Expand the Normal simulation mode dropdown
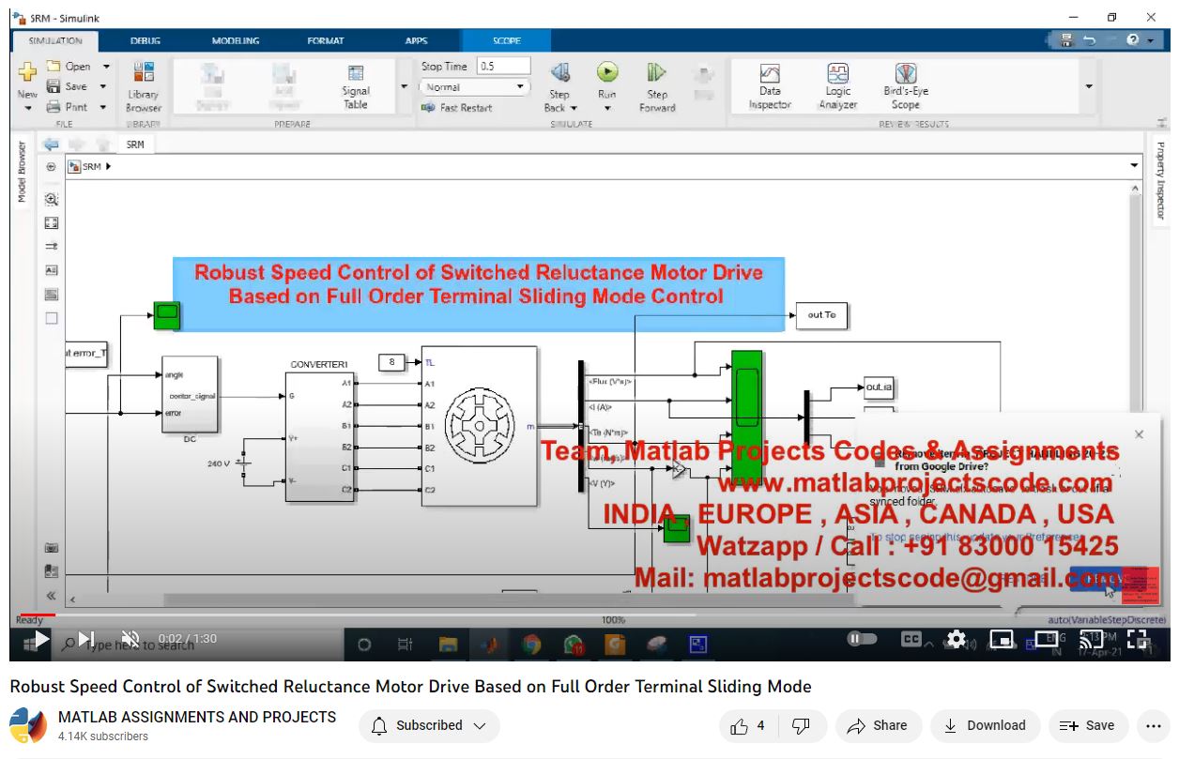The width and height of the screenshot is (1179, 759). [x=475, y=87]
